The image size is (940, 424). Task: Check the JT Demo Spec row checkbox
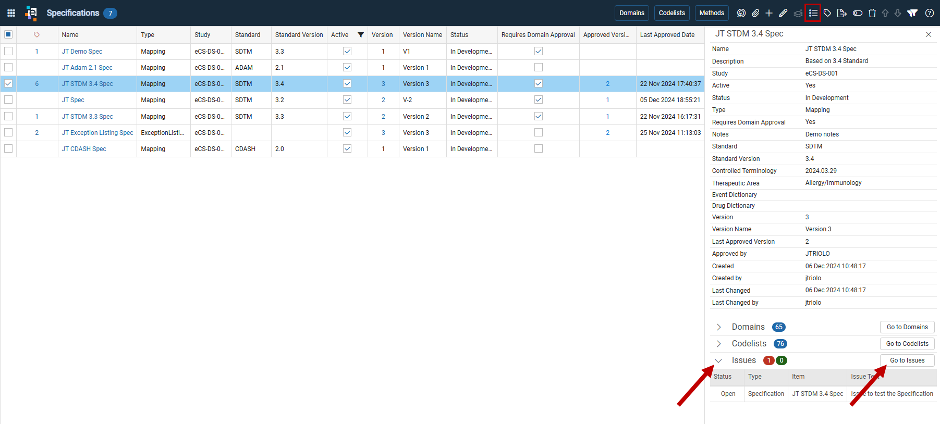click(x=8, y=51)
